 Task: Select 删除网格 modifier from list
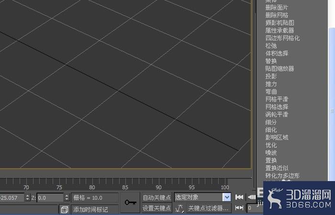pyautogui.click(x=277, y=15)
